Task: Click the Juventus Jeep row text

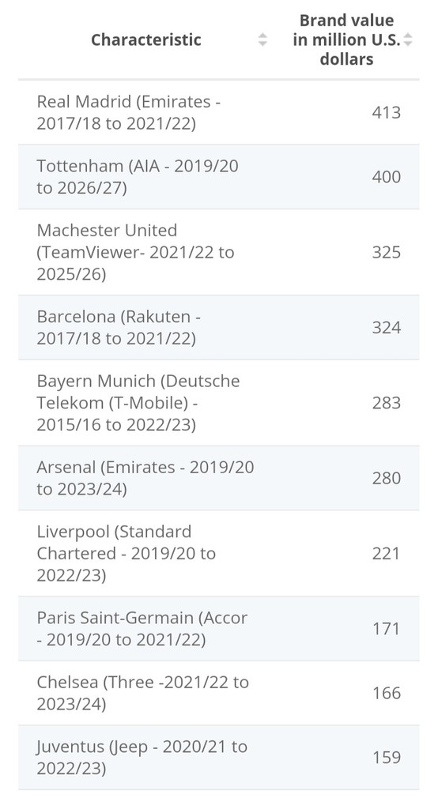Action: point(142,758)
